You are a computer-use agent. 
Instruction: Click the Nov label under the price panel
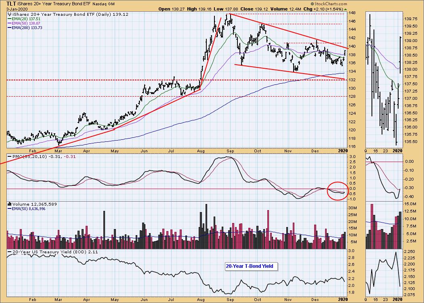tap(288, 151)
